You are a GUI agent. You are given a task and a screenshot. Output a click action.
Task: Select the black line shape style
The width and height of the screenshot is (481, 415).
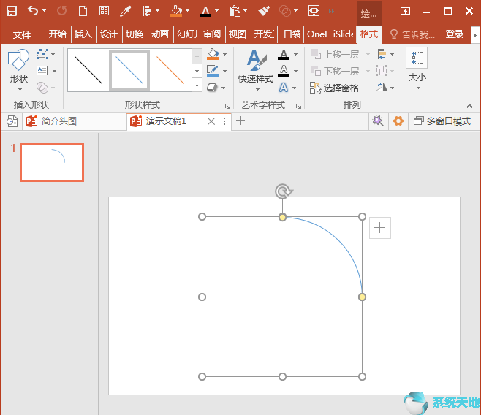pos(88,70)
